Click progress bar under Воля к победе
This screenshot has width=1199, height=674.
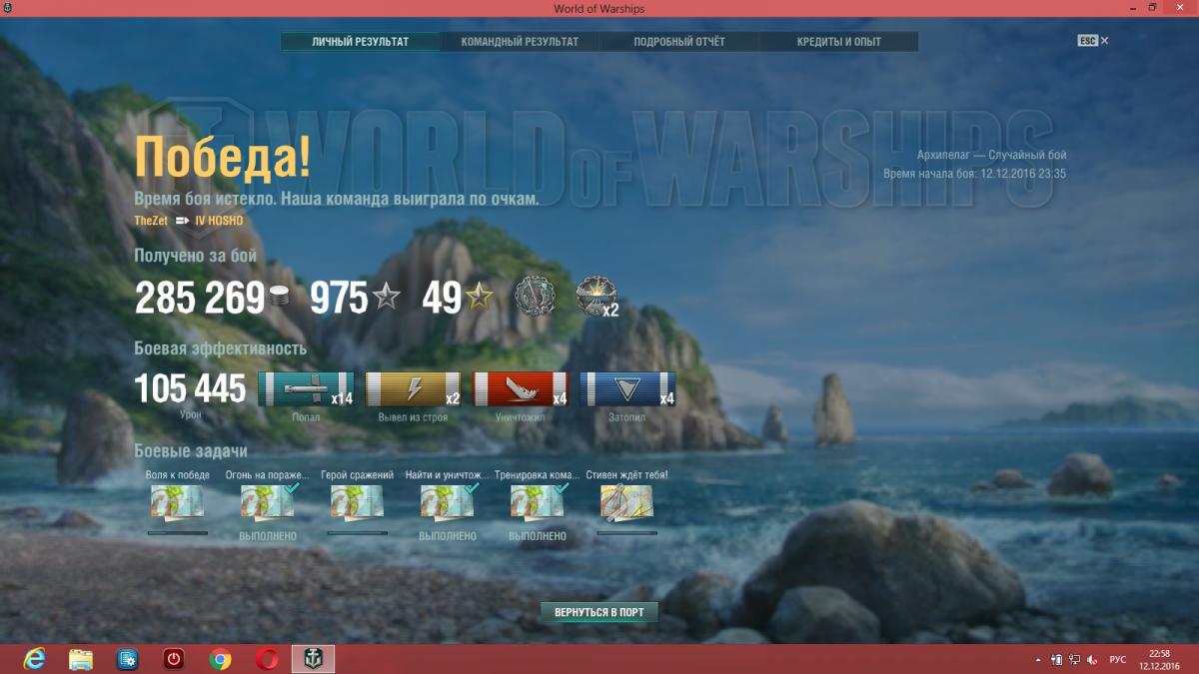178,533
